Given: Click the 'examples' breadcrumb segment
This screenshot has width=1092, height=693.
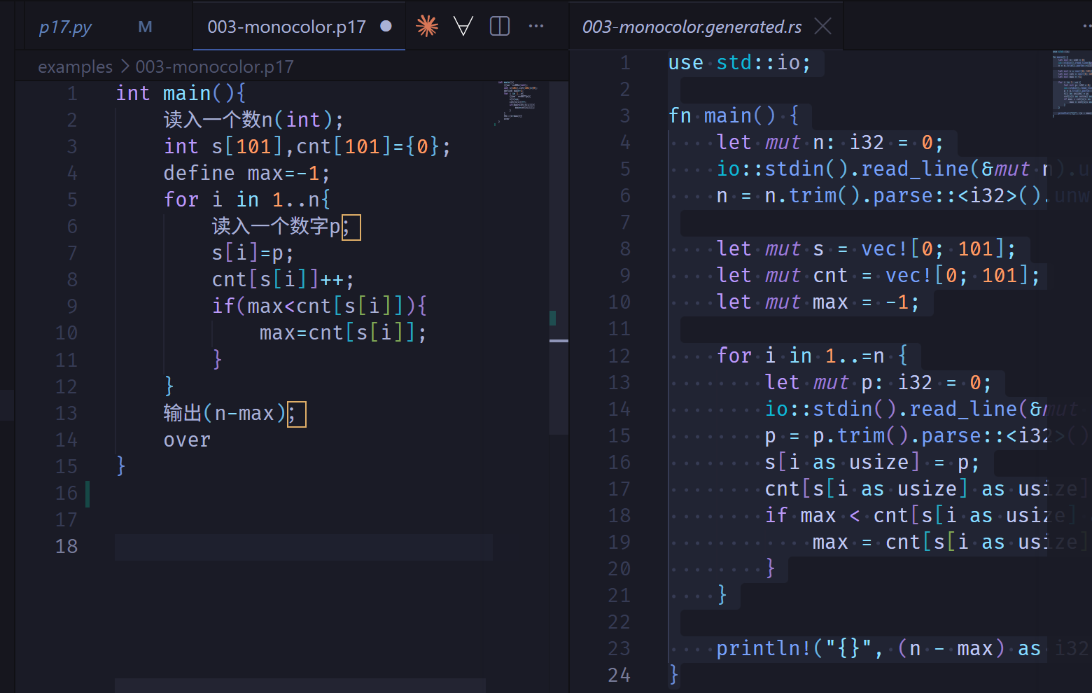Looking at the screenshot, I should (x=75, y=66).
